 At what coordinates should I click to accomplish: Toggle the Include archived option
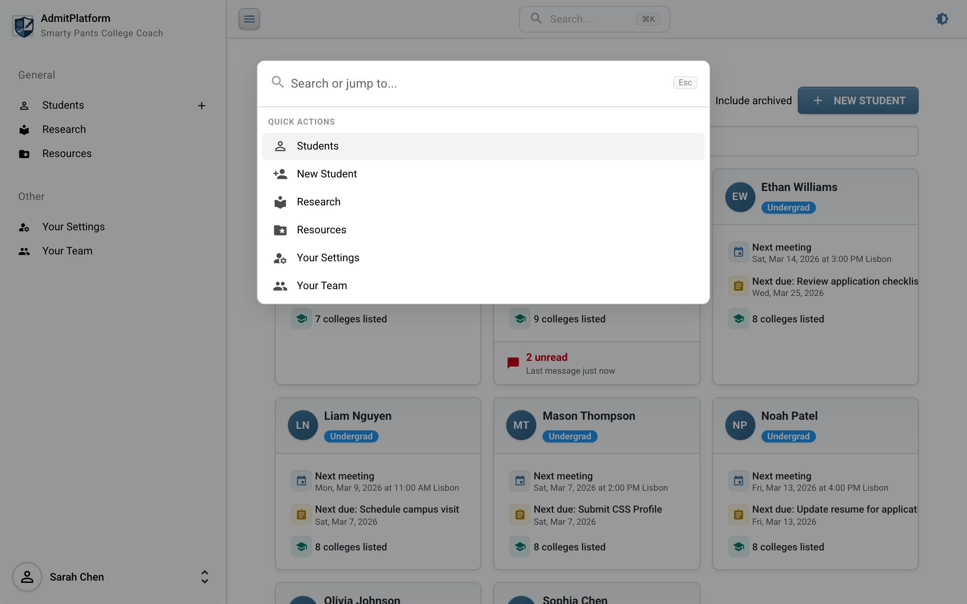click(753, 101)
